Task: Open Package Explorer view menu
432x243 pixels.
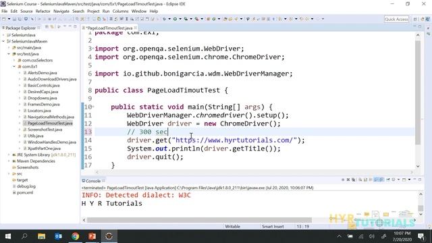Action: point(65,26)
